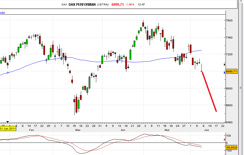Click the blue A50 moving average label
The height and width of the screenshot is (155, 244).
[x=2, y=13]
